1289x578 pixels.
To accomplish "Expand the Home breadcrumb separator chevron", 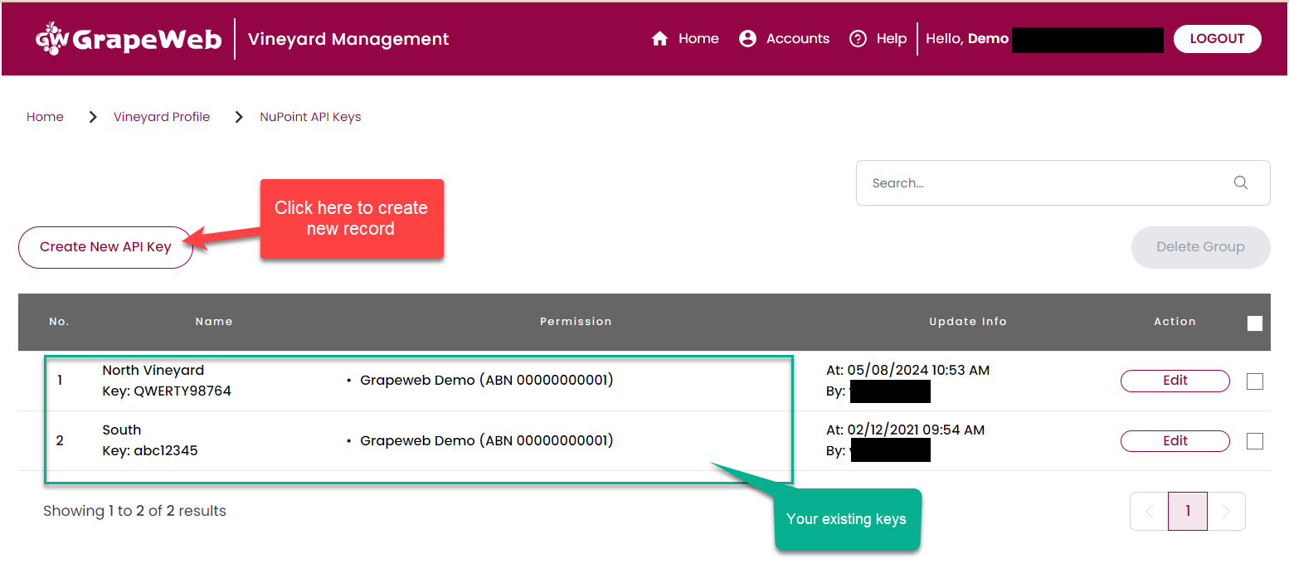I will tap(92, 117).
